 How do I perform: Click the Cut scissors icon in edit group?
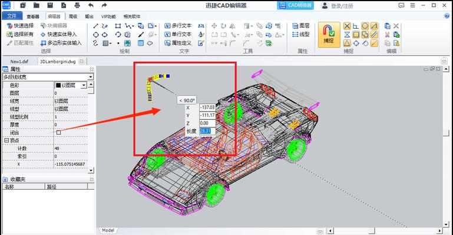tap(388, 35)
